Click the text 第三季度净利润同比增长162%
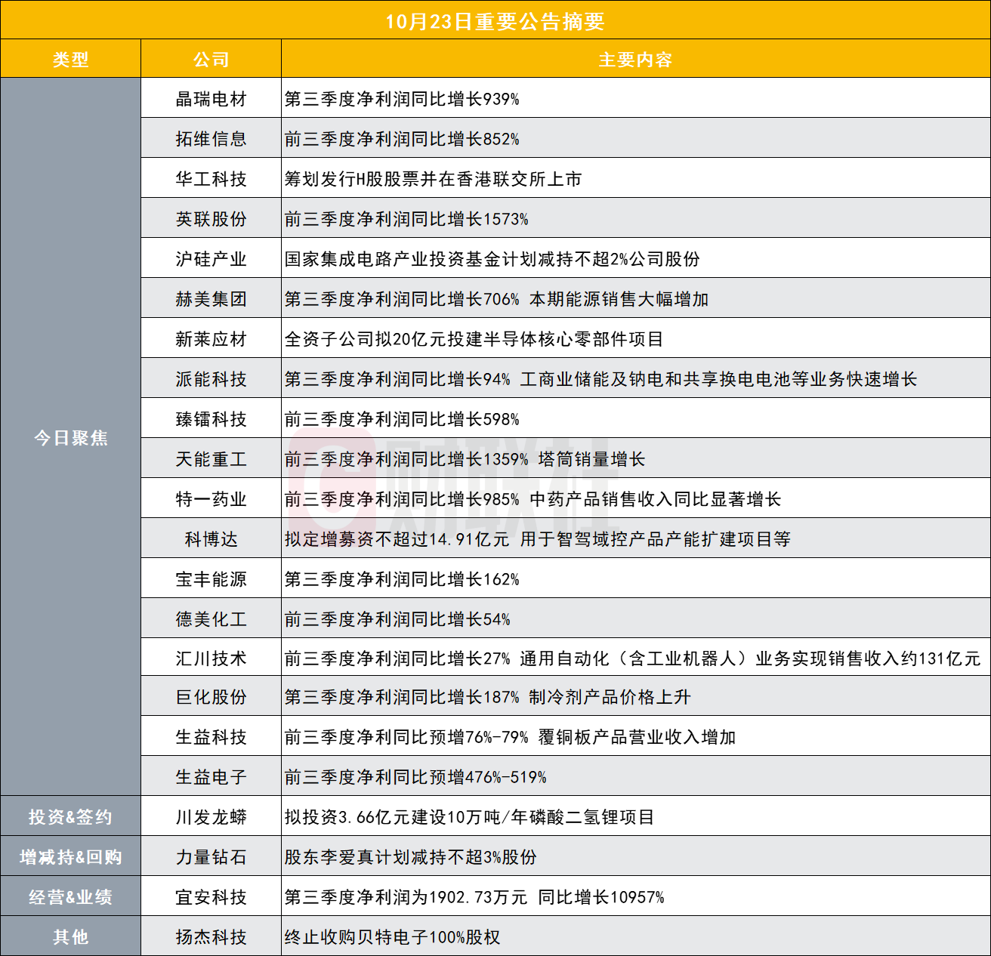Screen dimensions: 991x956 point(402,579)
